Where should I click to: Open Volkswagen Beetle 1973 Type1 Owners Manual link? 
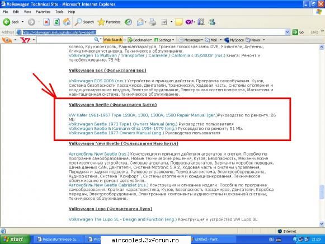[123, 124]
